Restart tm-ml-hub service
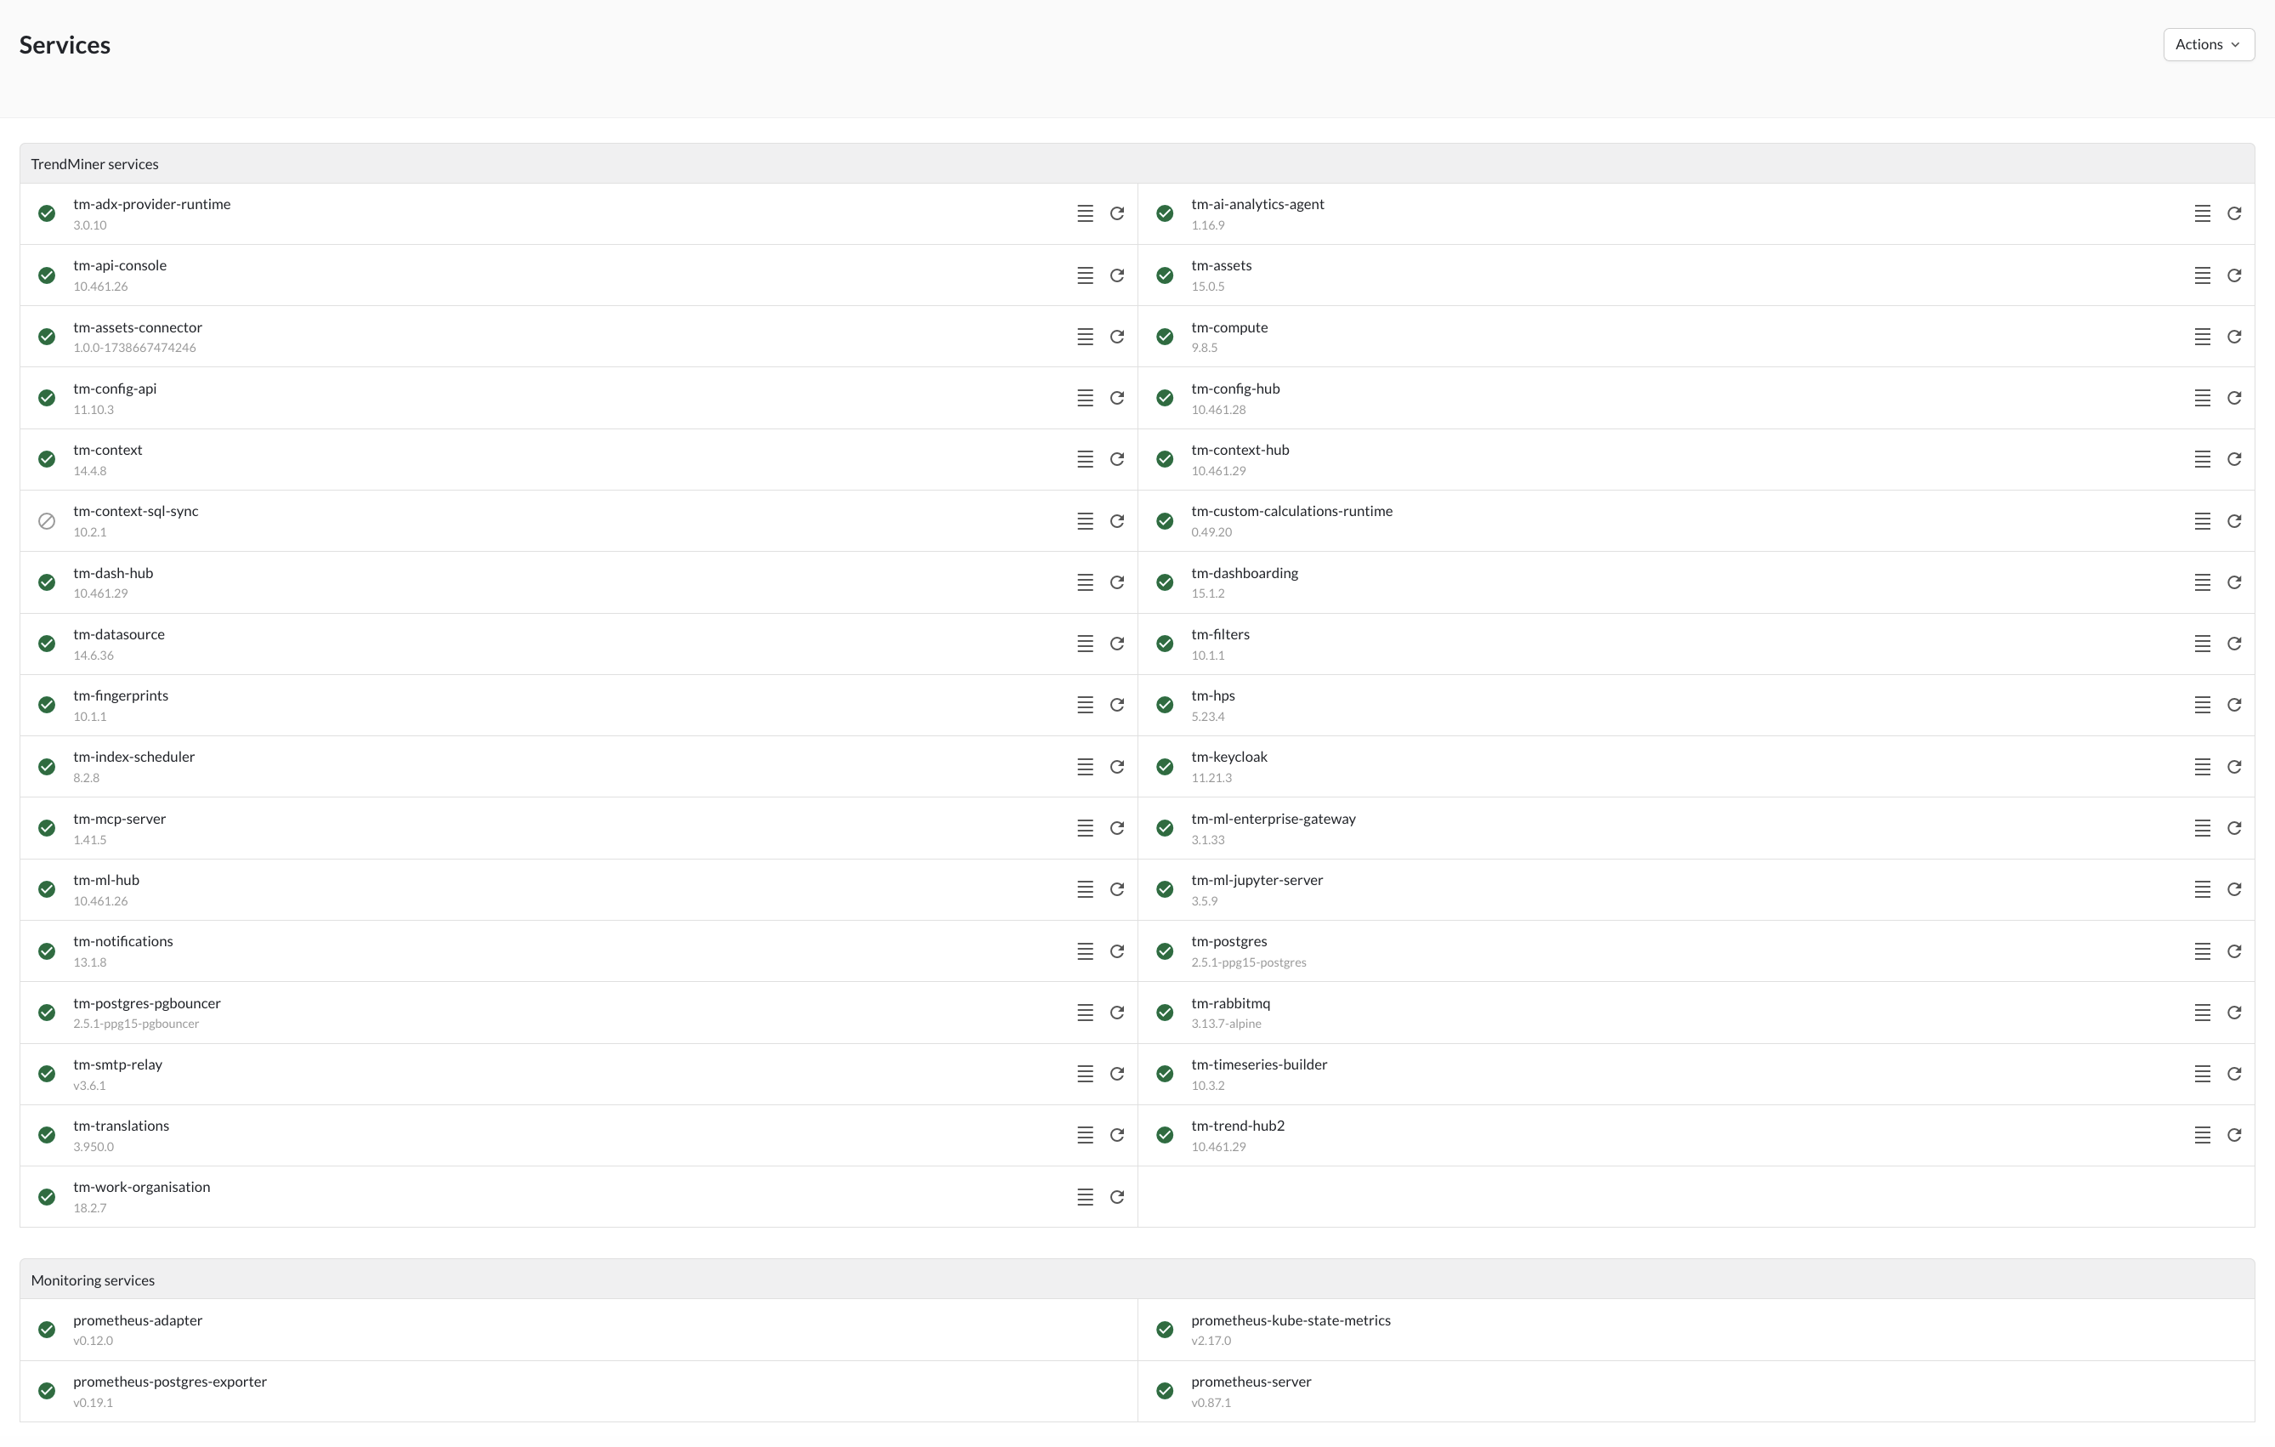Screen dimensions: 2275x1447 tap(1117, 890)
